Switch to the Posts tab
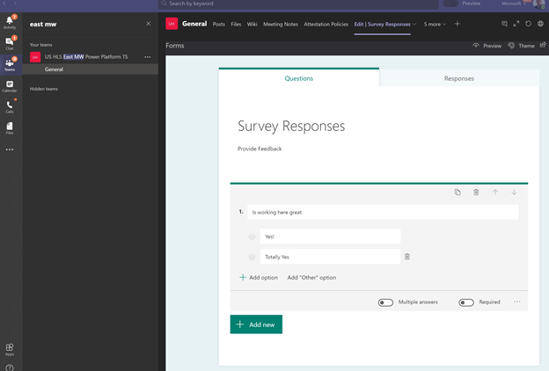 click(x=219, y=24)
